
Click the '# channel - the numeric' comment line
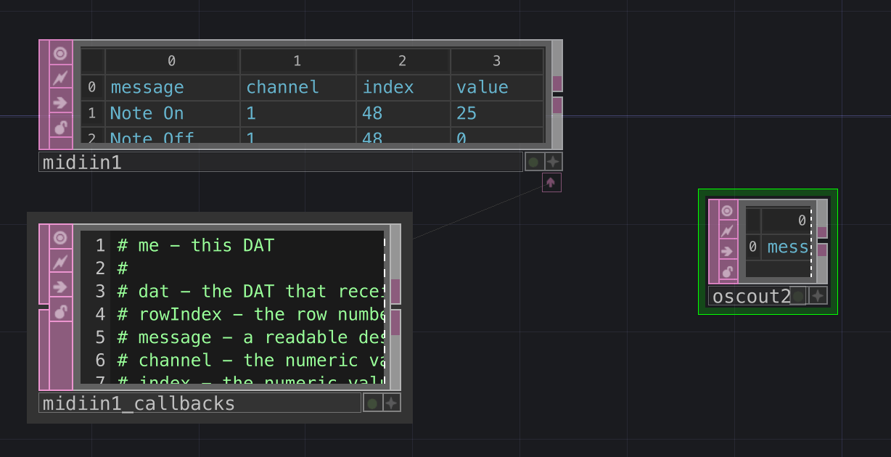pos(250,360)
